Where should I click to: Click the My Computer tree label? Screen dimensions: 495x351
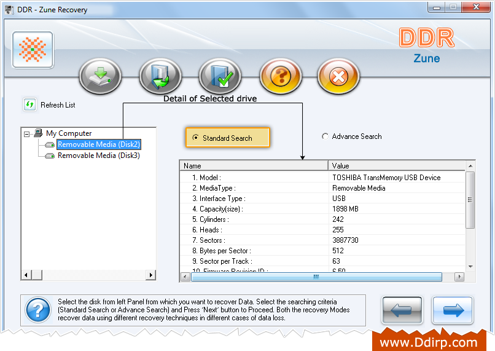[69, 133]
